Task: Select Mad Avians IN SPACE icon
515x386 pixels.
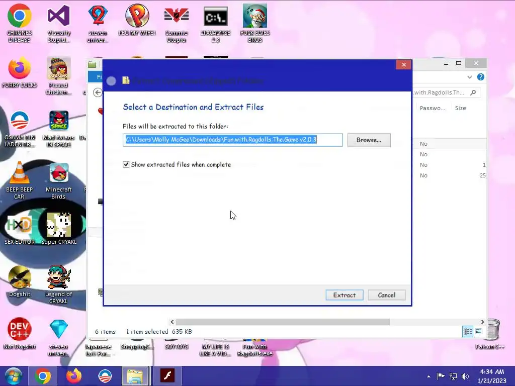Action: [59, 128]
